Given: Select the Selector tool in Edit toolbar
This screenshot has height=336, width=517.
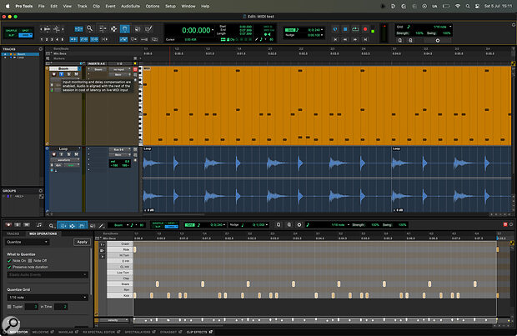Looking at the screenshot, I should [113, 29].
